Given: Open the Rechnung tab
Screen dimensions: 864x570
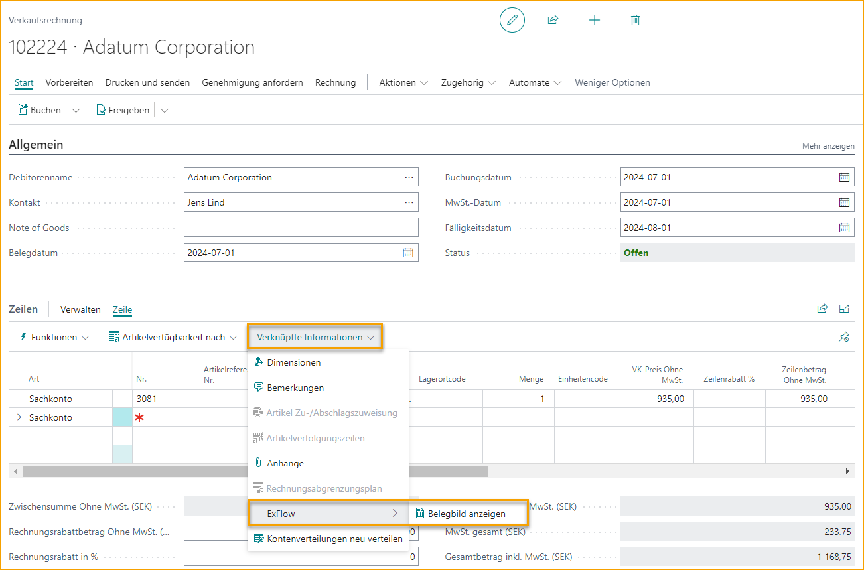Looking at the screenshot, I should 335,82.
